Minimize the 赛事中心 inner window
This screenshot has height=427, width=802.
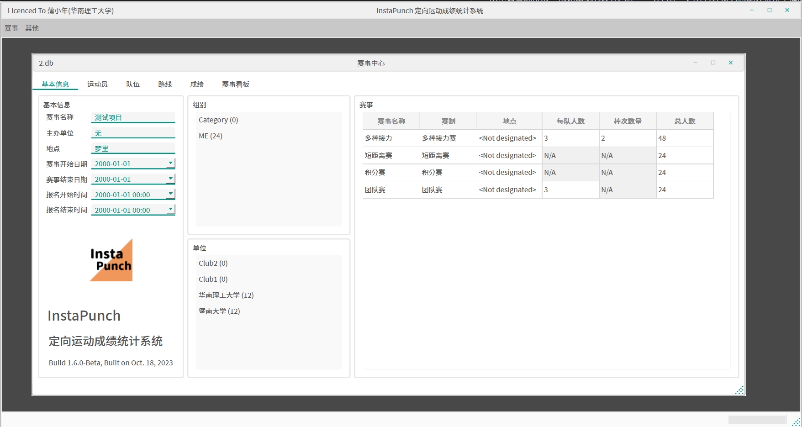695,63
